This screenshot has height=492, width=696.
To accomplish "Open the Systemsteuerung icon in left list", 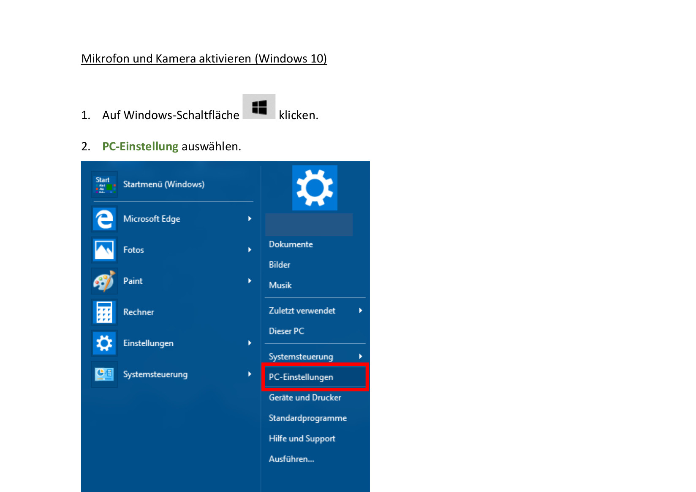I will tap(104, 374).
